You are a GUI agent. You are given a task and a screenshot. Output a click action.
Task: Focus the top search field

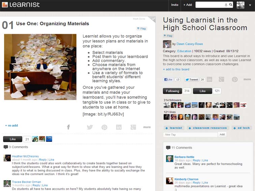tap(214, 5)
